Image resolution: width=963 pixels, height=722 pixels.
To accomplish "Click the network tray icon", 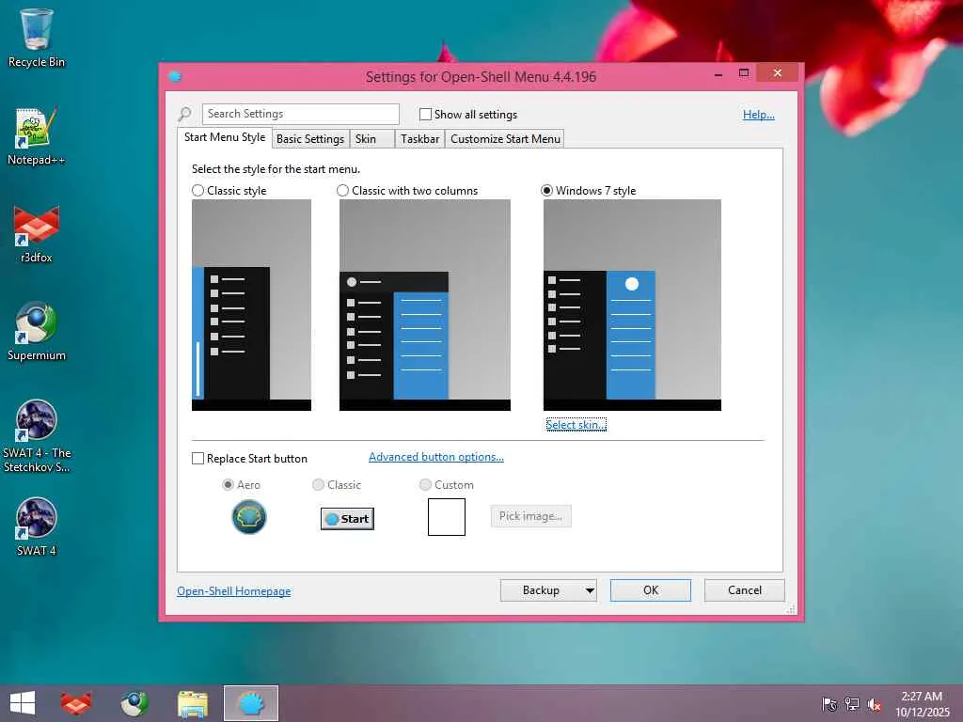I will click(x=852, y=704).
